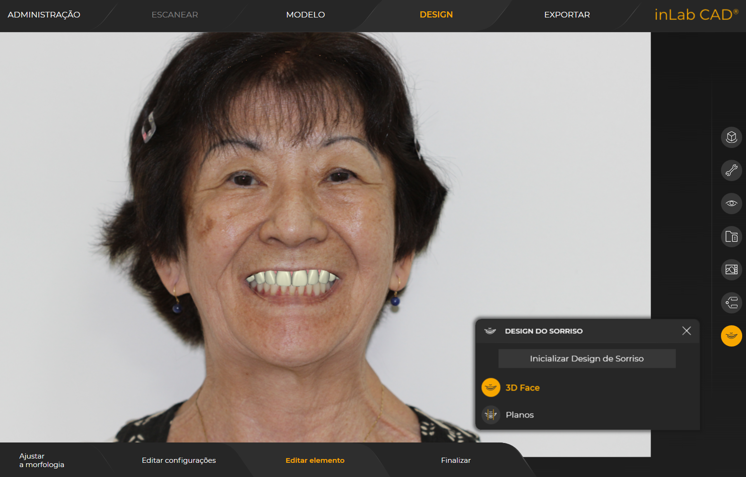Click the case details folder icon

coord(731,237)
